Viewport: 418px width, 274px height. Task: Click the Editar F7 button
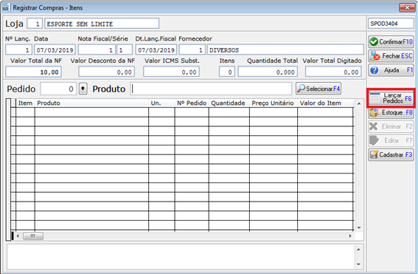click(391, 140)
